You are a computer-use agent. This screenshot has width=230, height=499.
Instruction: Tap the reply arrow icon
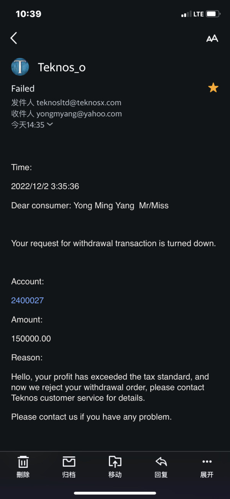click(161, 462)
